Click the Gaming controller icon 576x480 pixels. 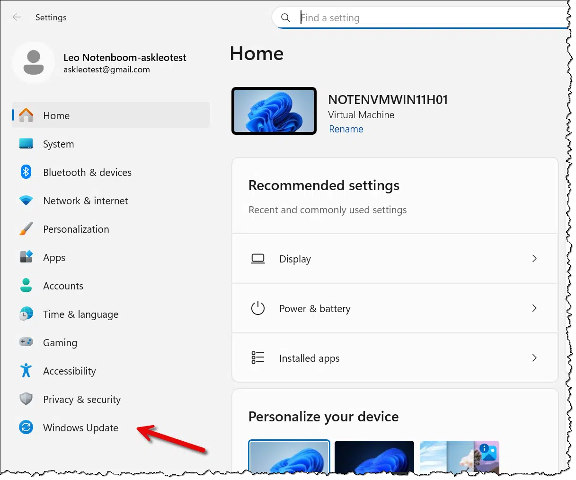click(26, 341)
